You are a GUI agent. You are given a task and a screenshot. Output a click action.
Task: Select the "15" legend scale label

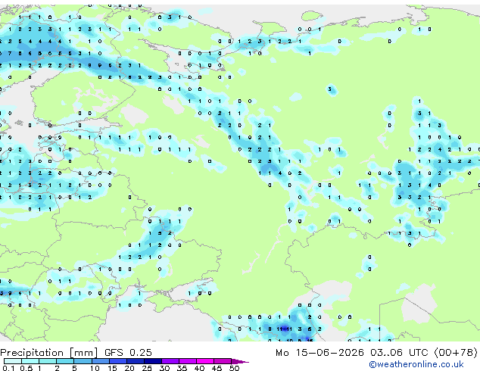[x=112, y=368]
